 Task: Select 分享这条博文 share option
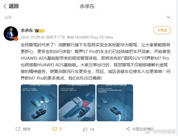[143, 129]
